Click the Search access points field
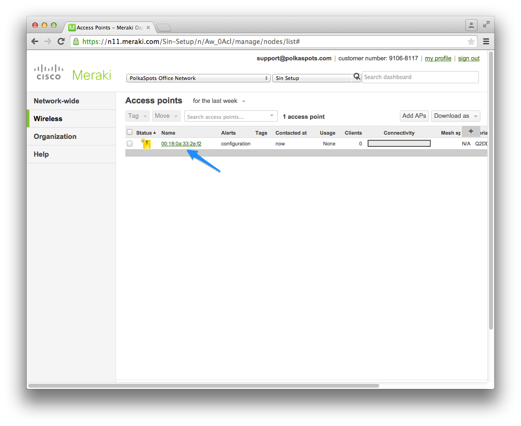521x426 pixels. (231, 116)
